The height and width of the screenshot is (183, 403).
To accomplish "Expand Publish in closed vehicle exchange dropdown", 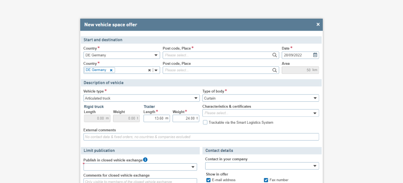I will (193, 167).
